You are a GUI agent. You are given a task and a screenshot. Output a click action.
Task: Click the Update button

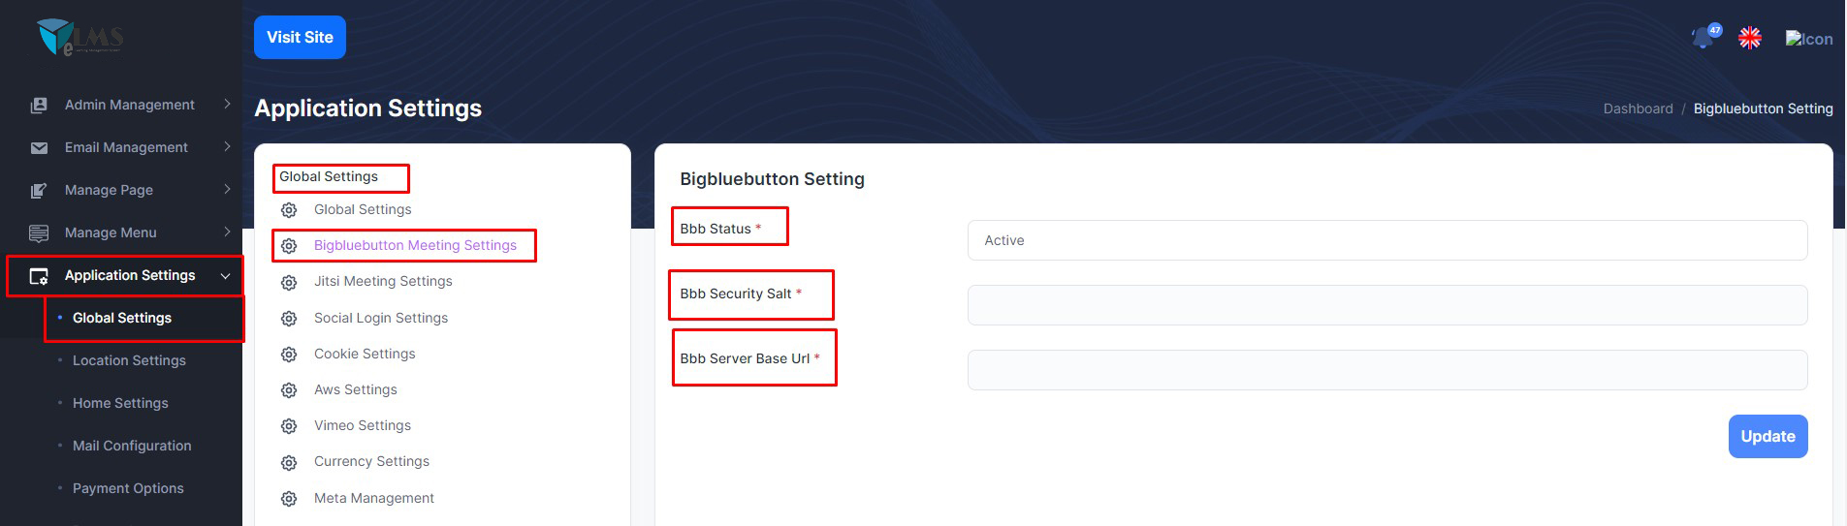click(x=1767, y=436)
